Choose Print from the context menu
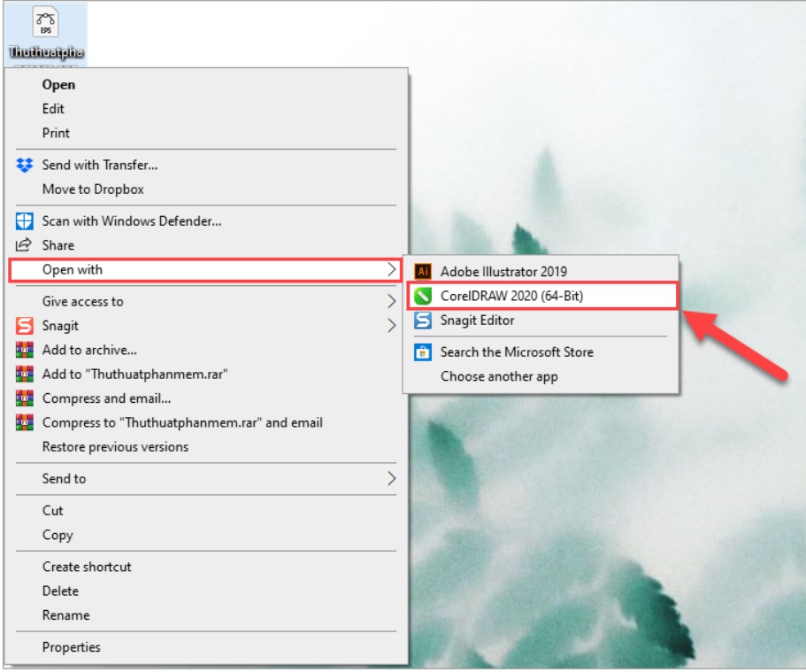The height and width of the screenshot is (672, 806). 206,134
